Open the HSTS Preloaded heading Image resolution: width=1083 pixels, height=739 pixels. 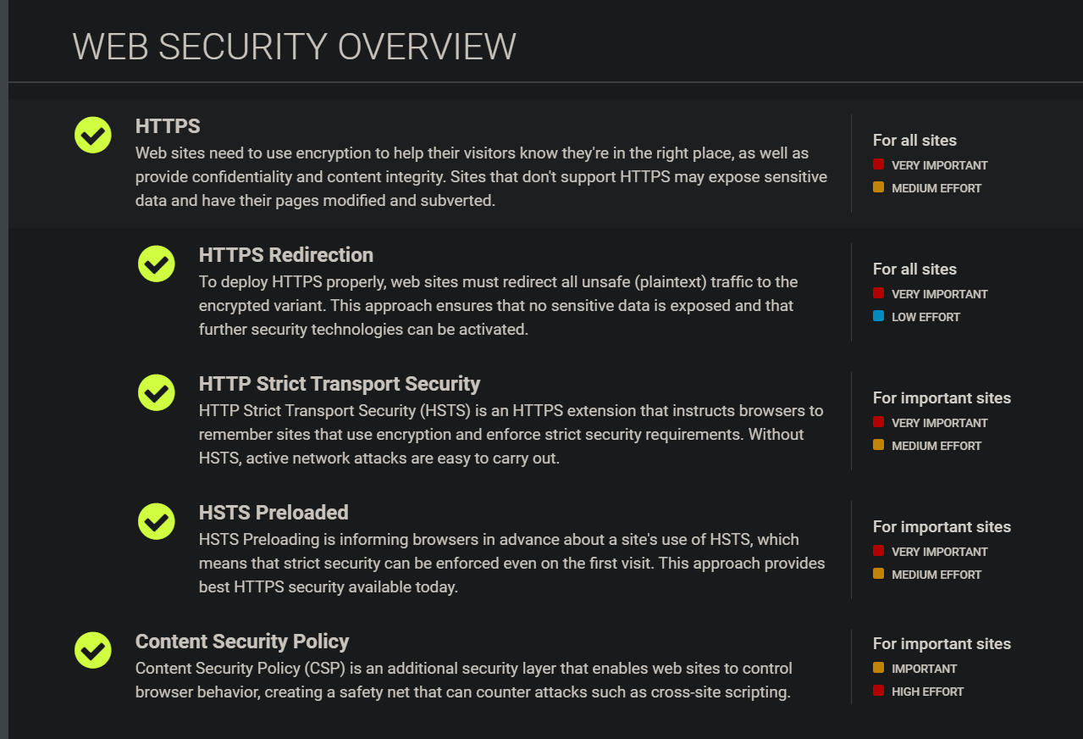point(273,512)
